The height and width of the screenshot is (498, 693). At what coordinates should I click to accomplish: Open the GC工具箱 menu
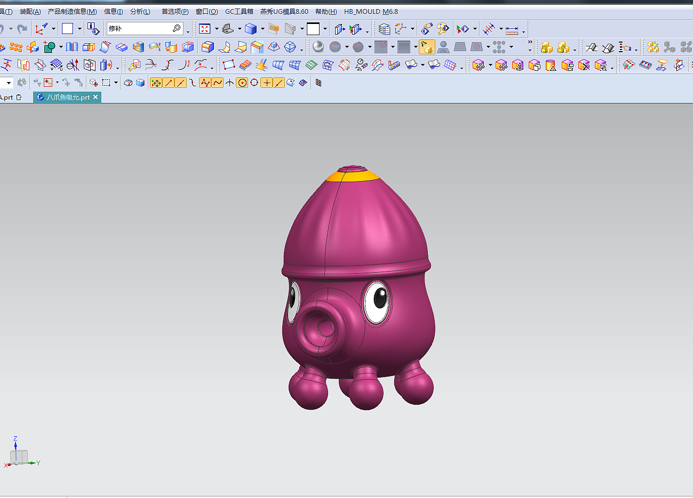(239, 11)
